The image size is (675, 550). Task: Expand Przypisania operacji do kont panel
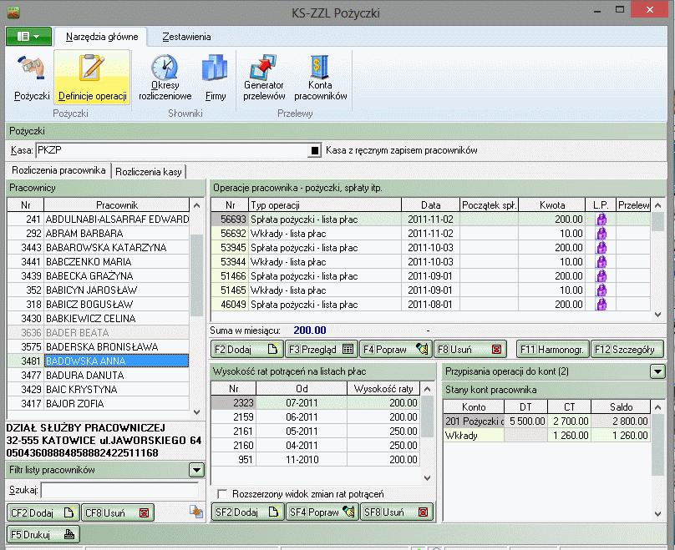pyautogui.click(x=657, y=371)
